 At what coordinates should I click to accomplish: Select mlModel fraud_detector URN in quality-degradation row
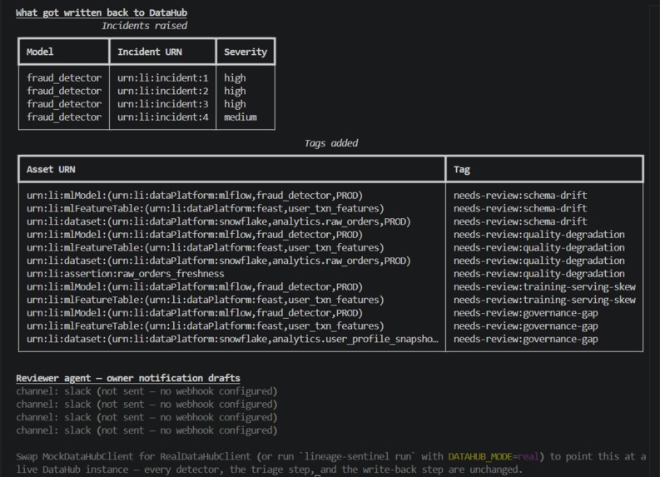coord(195,235)
